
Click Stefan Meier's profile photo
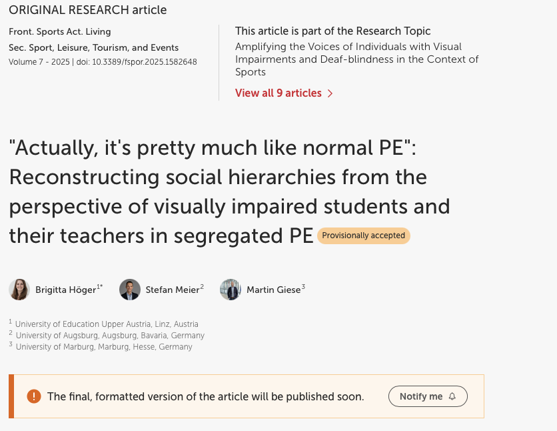click(x=130, y=290)
